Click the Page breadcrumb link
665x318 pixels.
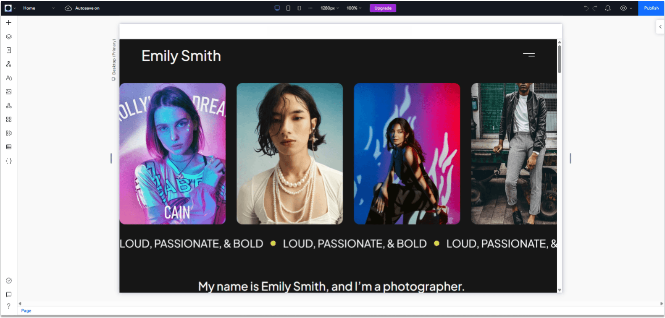click(26, 311)
